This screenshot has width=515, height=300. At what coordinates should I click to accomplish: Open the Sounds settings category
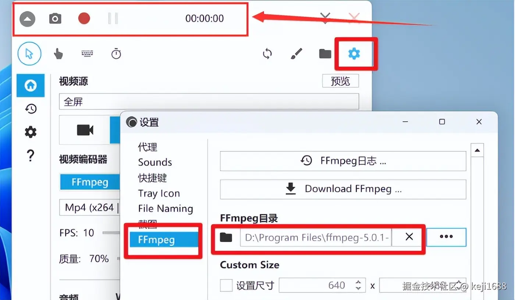tap(155, 162)
